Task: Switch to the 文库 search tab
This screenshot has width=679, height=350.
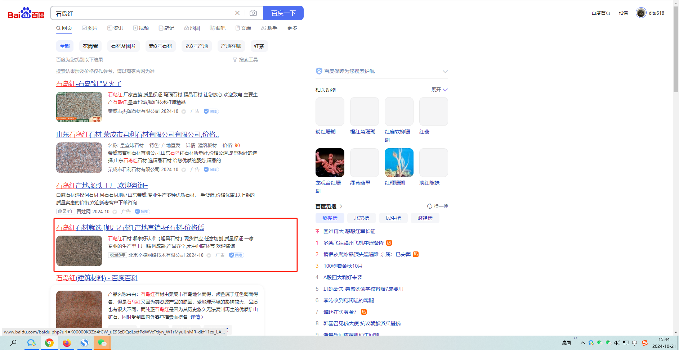Action: click(243, 28)
